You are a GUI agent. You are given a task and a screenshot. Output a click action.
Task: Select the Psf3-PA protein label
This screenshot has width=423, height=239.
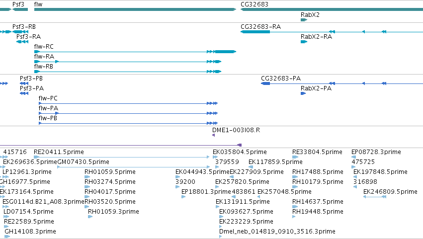[x=32, y=88]
